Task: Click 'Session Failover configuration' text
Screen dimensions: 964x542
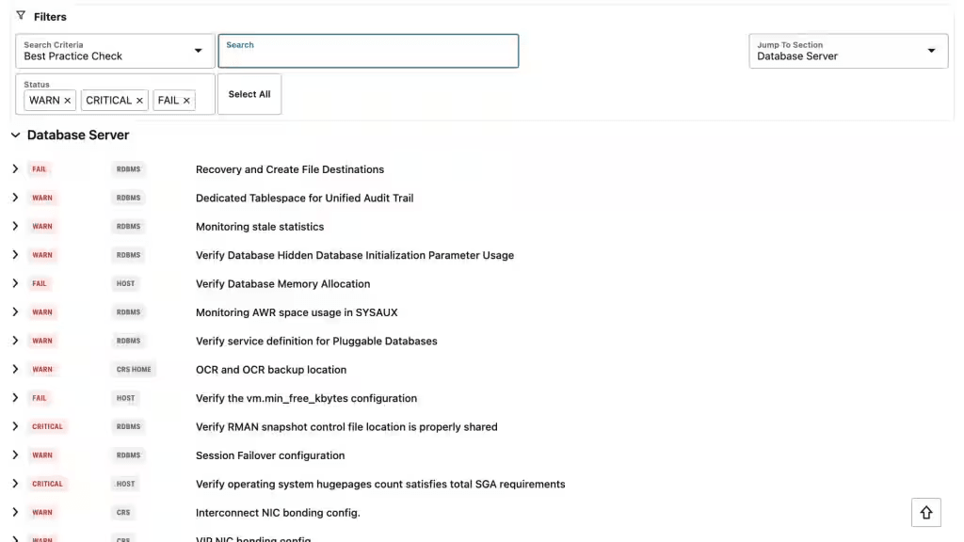Action: click(x=270, y=455)
